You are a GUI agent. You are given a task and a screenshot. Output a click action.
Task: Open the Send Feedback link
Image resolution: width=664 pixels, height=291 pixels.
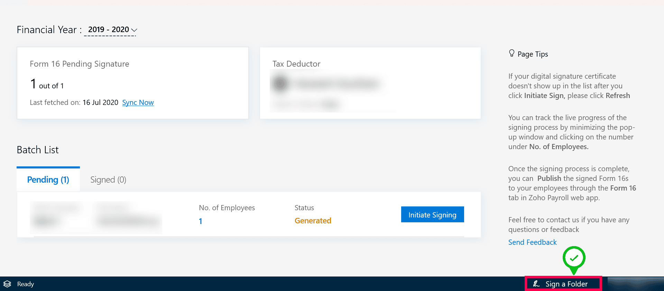tap(532, 242)
